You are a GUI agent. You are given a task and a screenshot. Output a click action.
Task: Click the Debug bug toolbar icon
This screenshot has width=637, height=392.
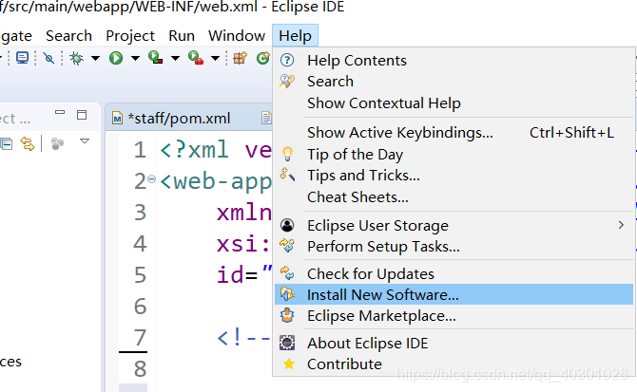76,59
